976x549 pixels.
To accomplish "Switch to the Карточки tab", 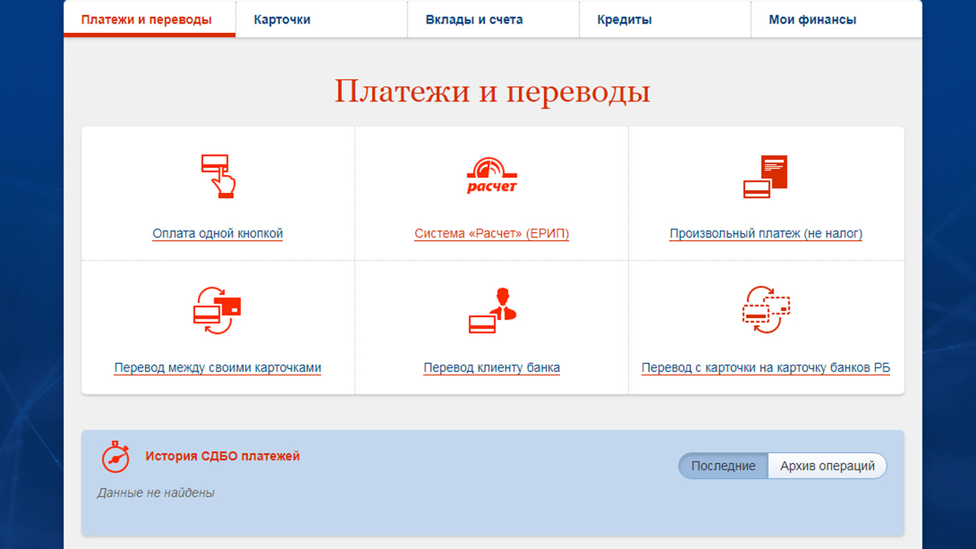I will (322, 19).
